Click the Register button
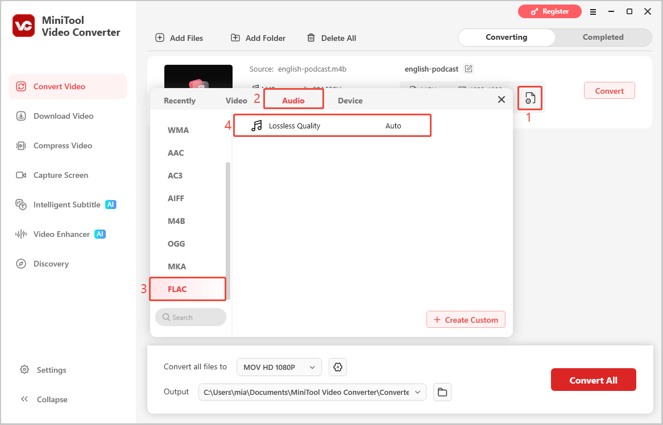This screenshot has height=425, width=663. [550, 11]
